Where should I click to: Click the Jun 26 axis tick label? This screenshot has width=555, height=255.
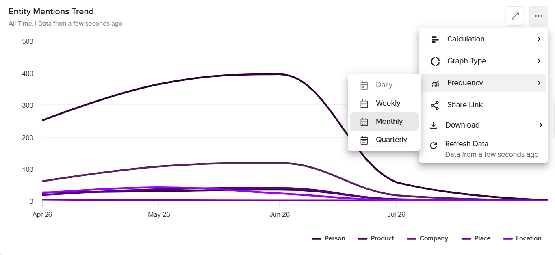coord(280,214)
